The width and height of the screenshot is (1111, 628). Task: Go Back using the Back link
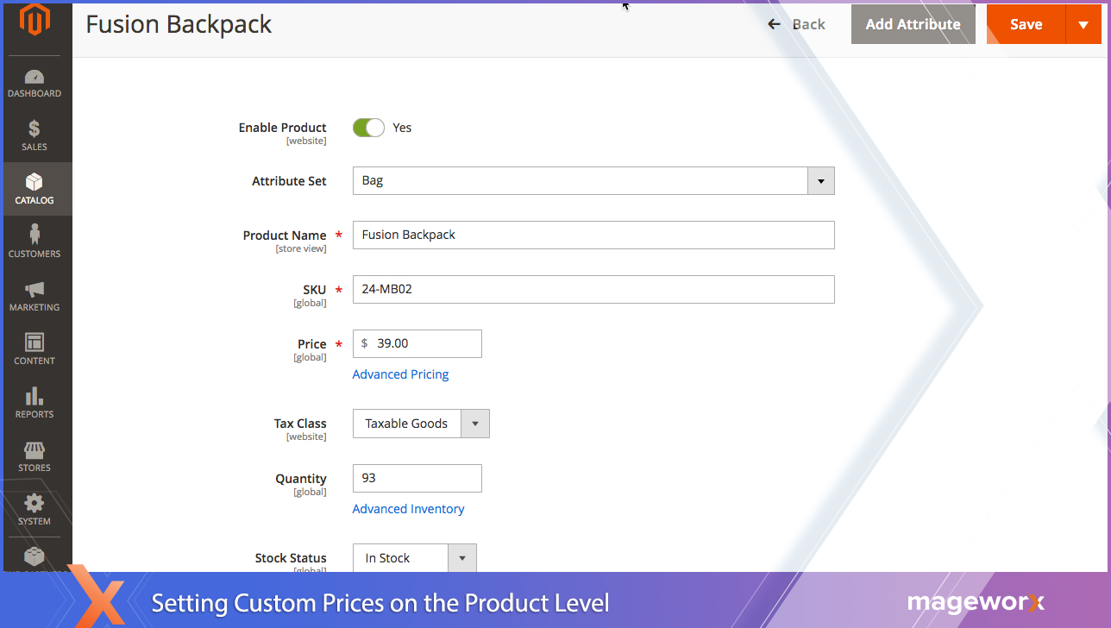797,24
